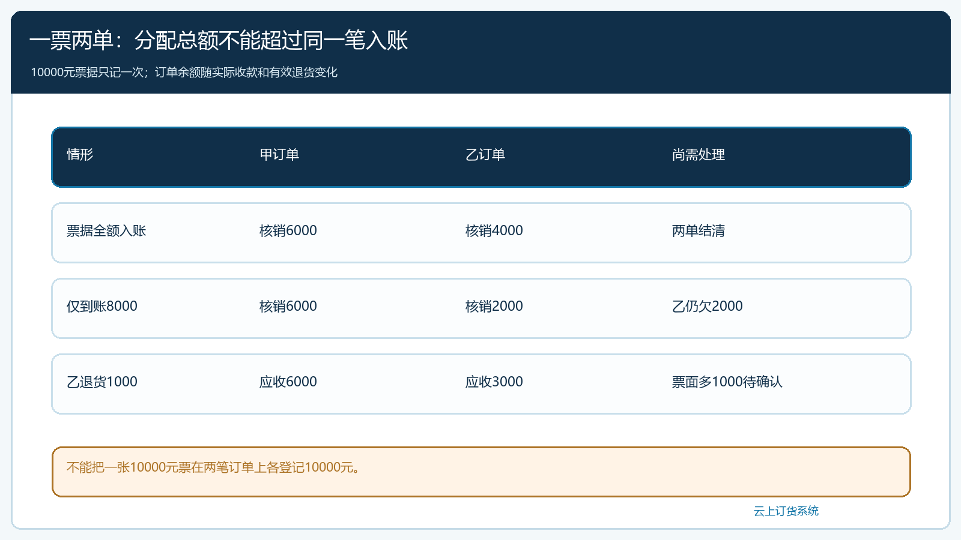This screenshot has width=961, height=540.
Task: Click the warning note 不能把一张10000元票…
Action: click(481, 472)
